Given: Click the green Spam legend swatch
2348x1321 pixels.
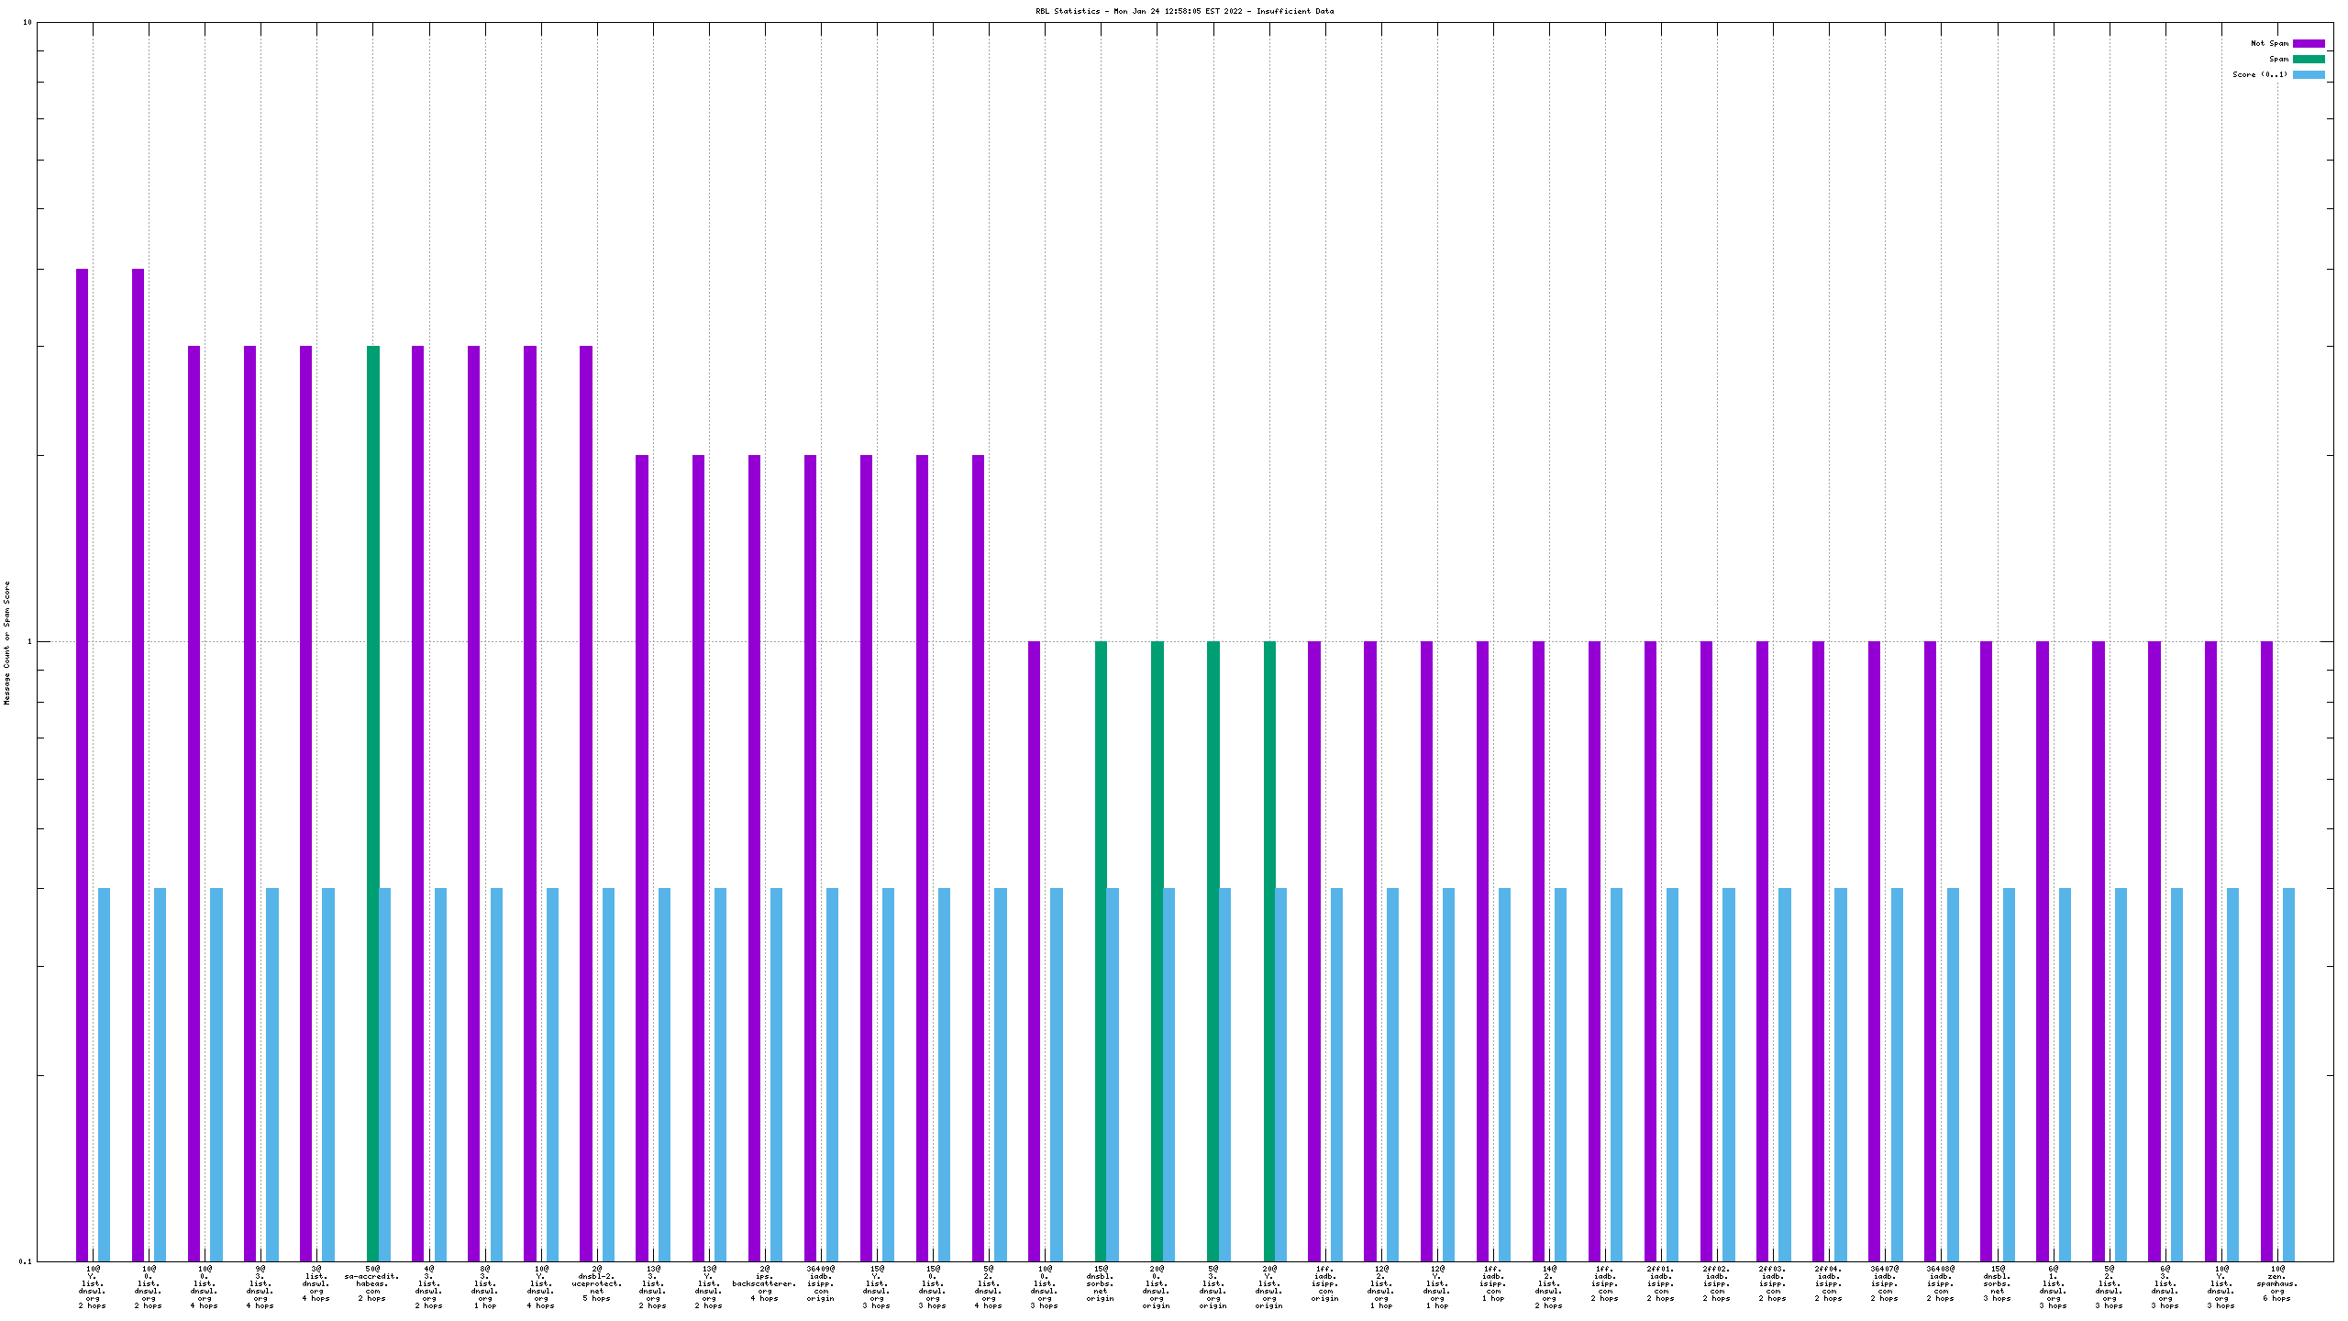Looking at the screenshot, I should (x=2309, y=59).
